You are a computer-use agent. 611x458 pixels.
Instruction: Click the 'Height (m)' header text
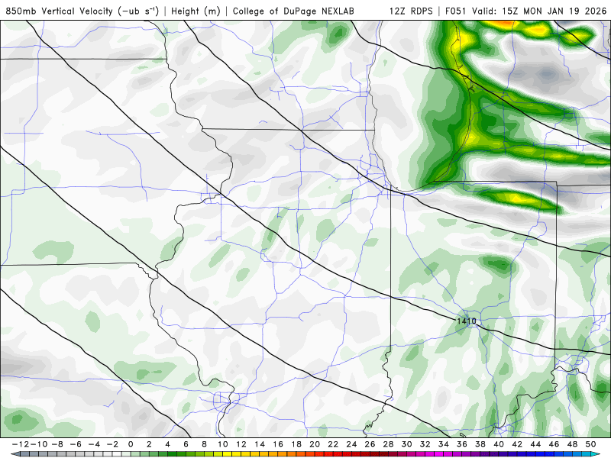tap(196, 11)
